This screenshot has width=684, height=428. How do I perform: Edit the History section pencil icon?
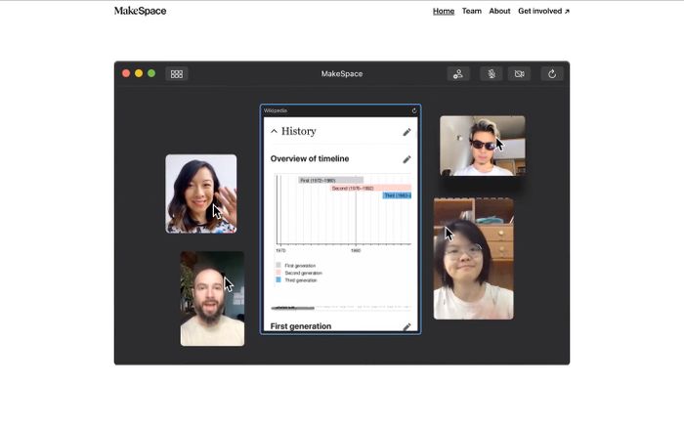(406, 132)
